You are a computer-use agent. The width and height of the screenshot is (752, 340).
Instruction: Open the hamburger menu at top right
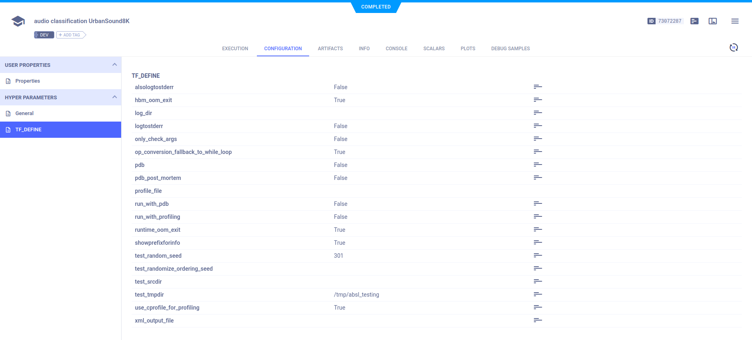tap(735, 21)
